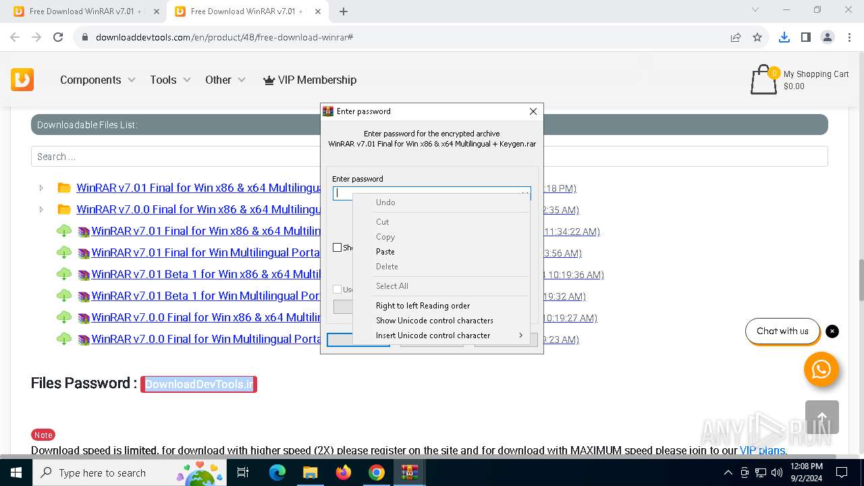Screen dimensions: 864x486
Task: Open the notifications action center
Action: tap(842, 473)
